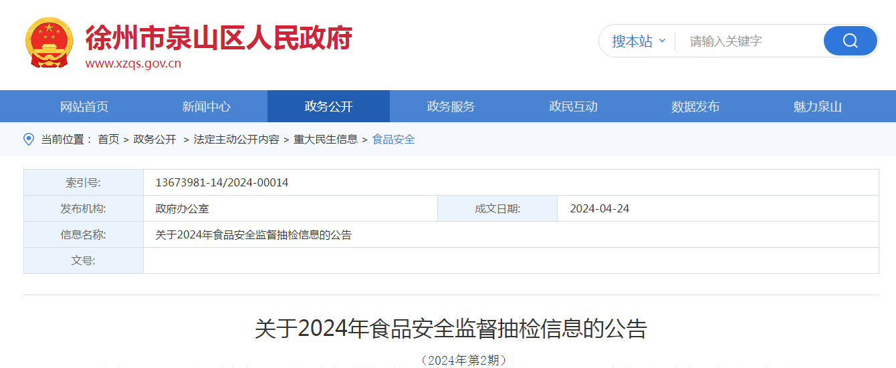This screenshot has width=896, height=368.
Task: Click the 法定主动公开内容 breadcrumb link
Action: (x=237, y=140)
